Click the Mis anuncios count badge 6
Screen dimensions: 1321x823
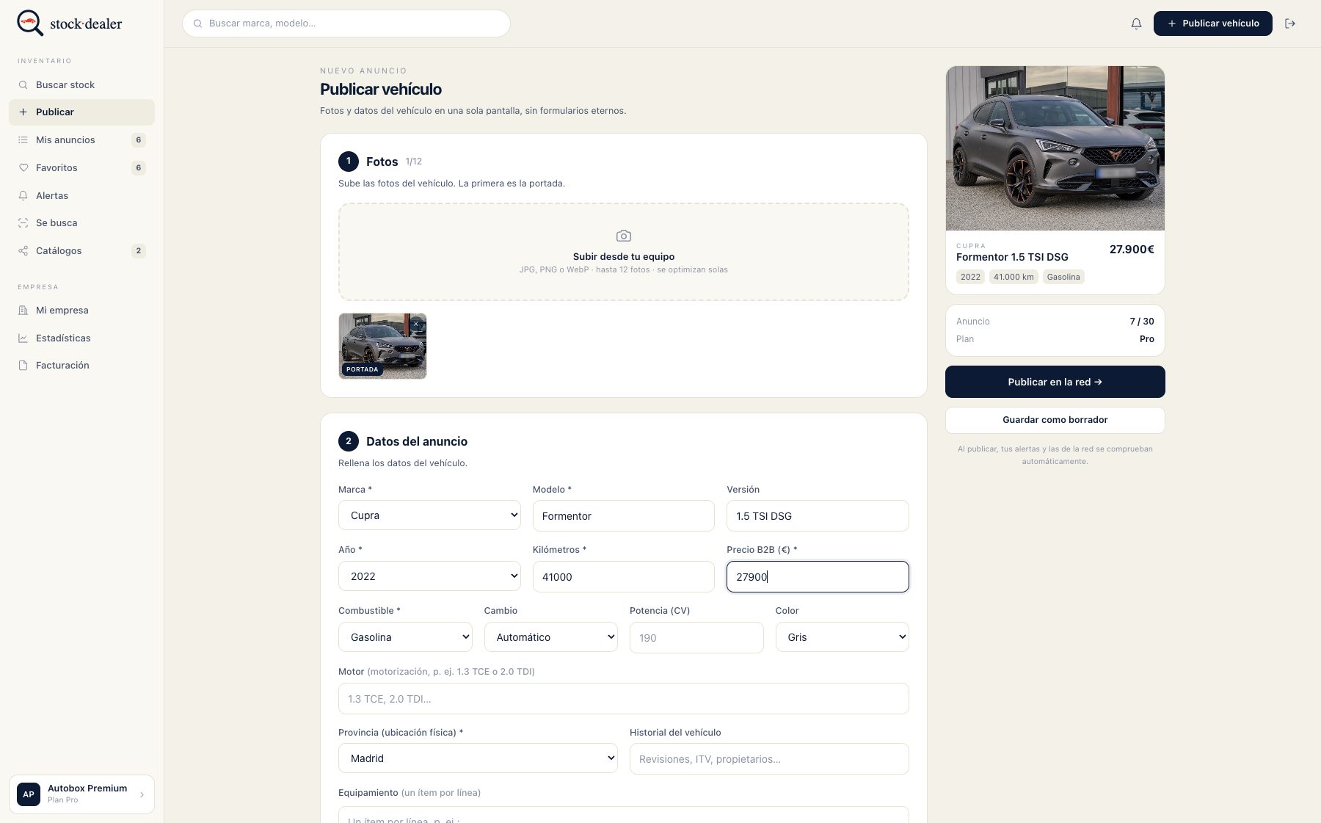[x=139, y=140]
